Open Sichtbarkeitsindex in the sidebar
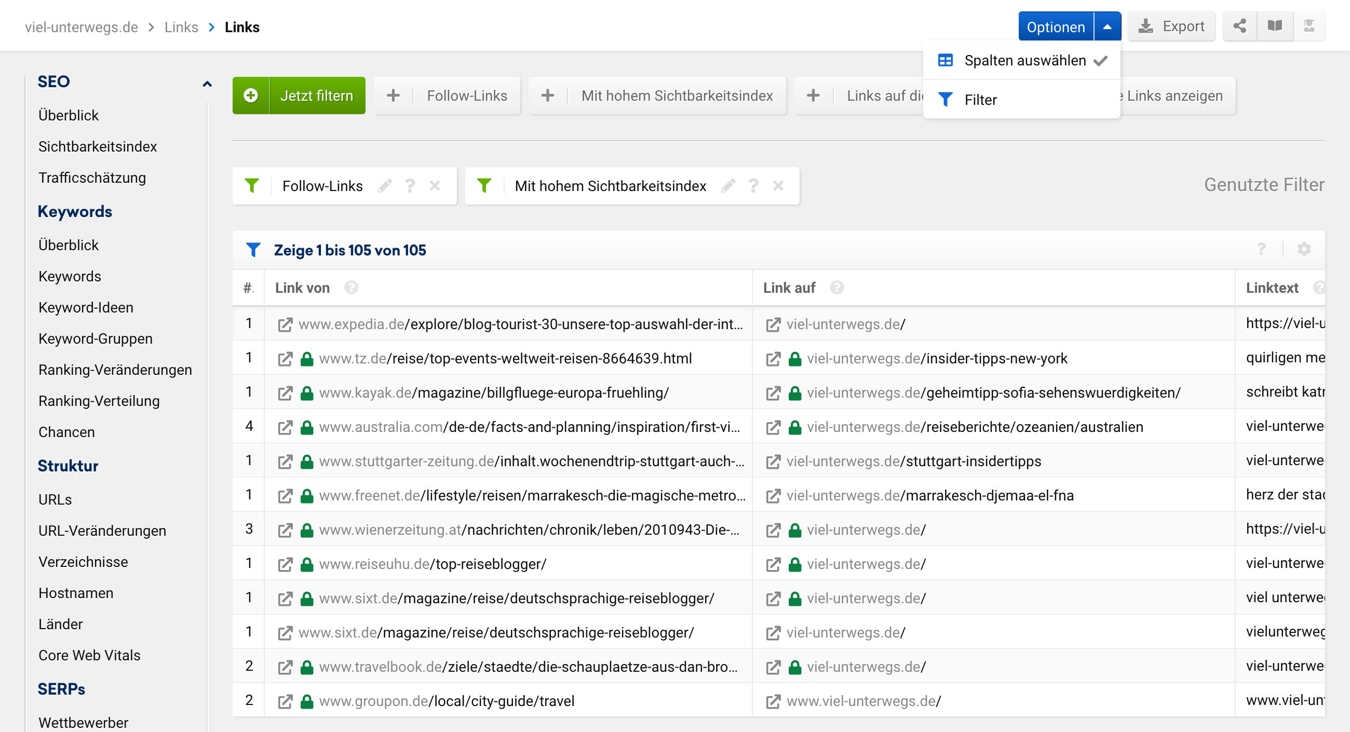The height and width of the screenshot is (732, 1350). pos(98,146)
